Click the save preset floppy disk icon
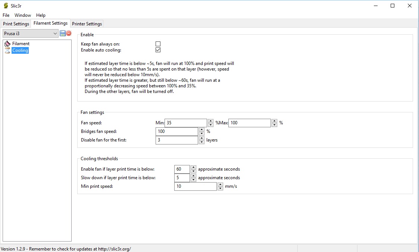This screenshot has width=419, height=252. pos(63,34)
